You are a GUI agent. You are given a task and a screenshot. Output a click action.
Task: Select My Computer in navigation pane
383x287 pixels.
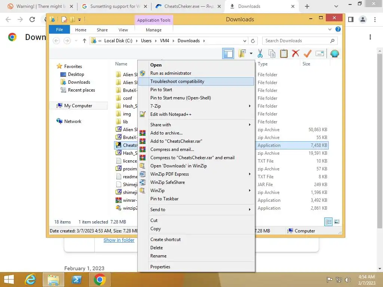pyautogui.click(x=78, y=106)
